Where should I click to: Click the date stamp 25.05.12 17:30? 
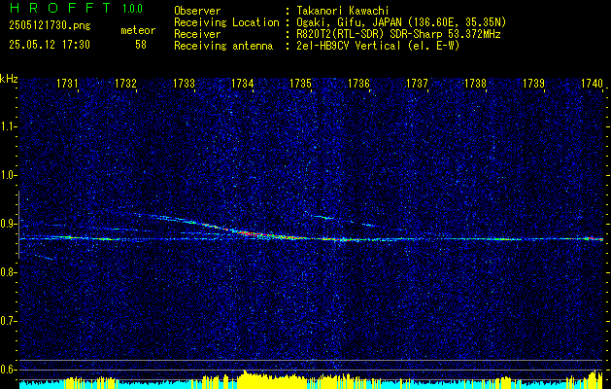pyautogui.click(x=50, y=45)
